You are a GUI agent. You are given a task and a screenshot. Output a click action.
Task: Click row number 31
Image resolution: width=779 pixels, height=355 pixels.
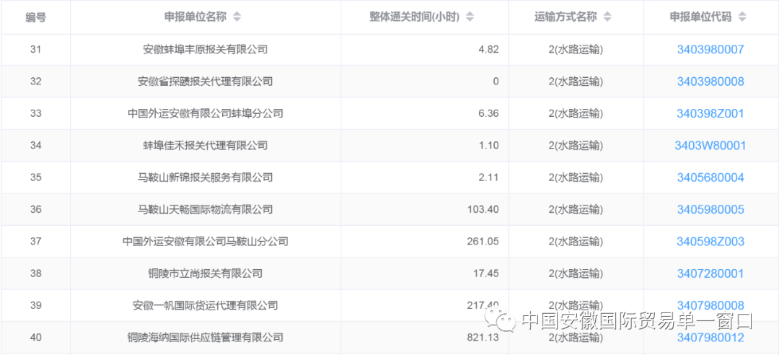(36, 49)
